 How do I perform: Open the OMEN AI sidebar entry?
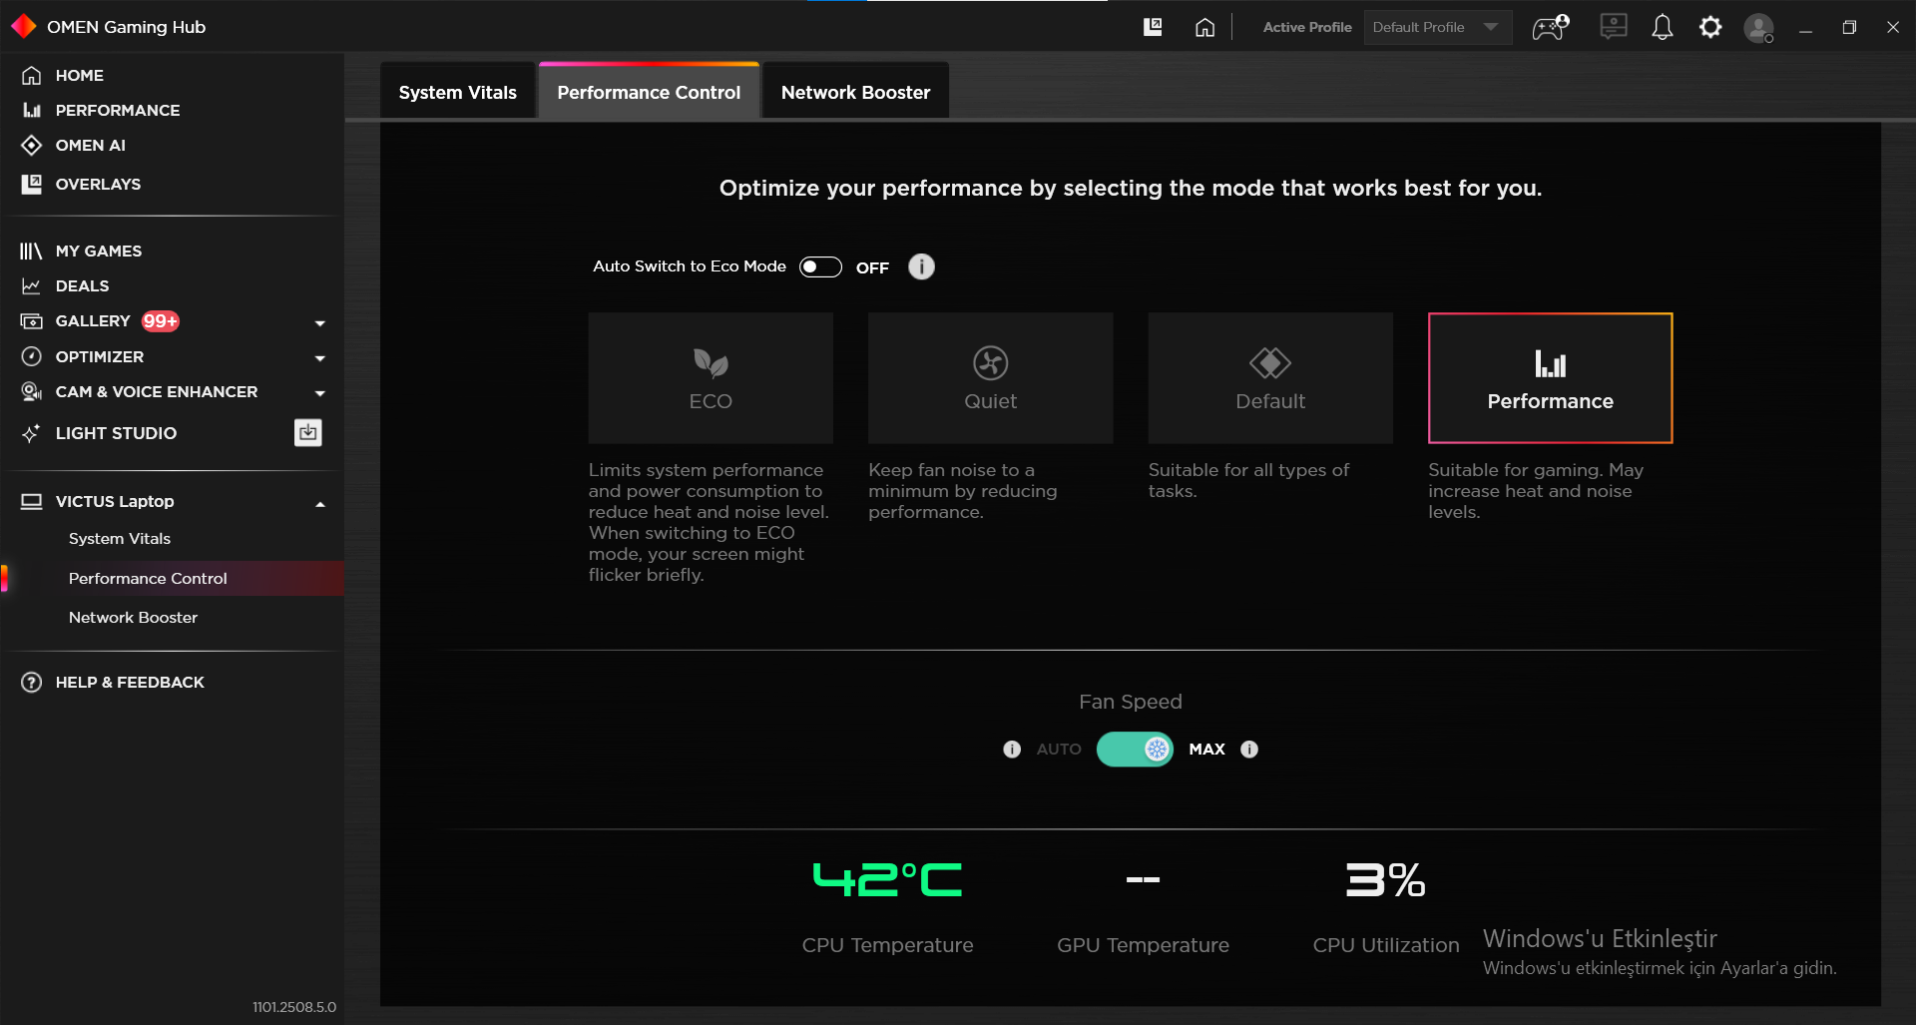tap(91, 145)
